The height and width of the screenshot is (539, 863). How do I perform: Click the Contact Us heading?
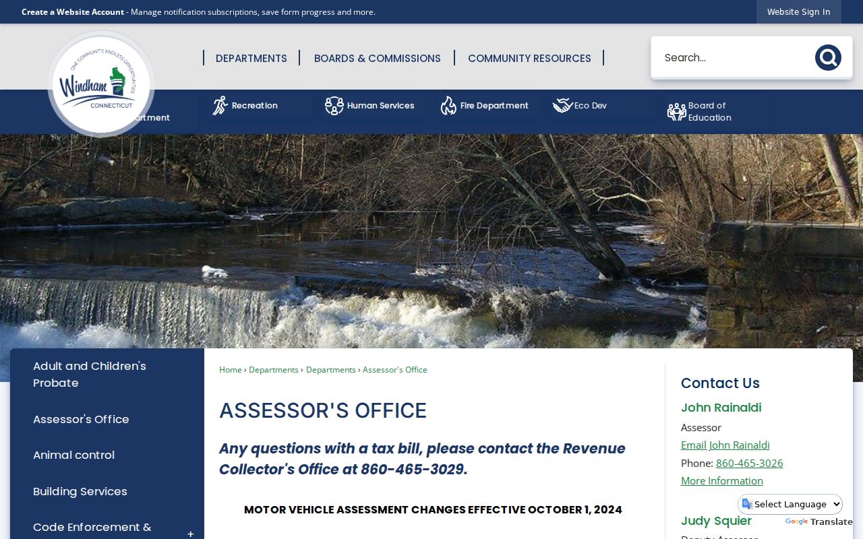(720, 383)
